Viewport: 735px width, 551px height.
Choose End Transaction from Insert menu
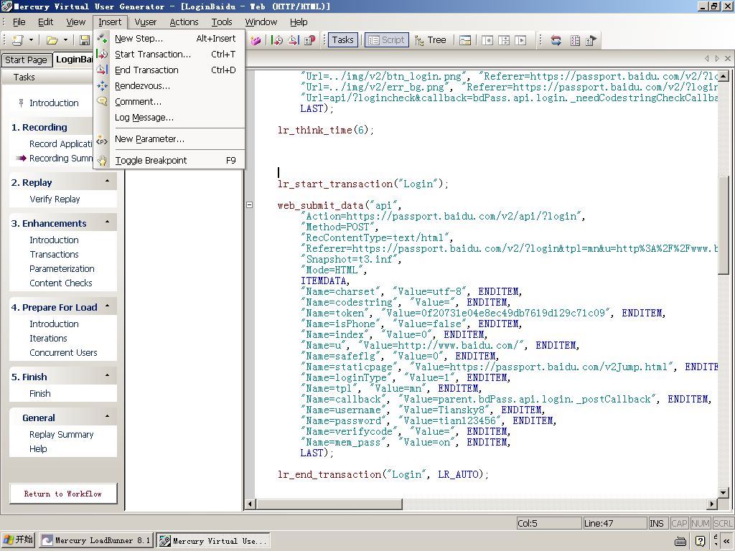pos(169,70)
